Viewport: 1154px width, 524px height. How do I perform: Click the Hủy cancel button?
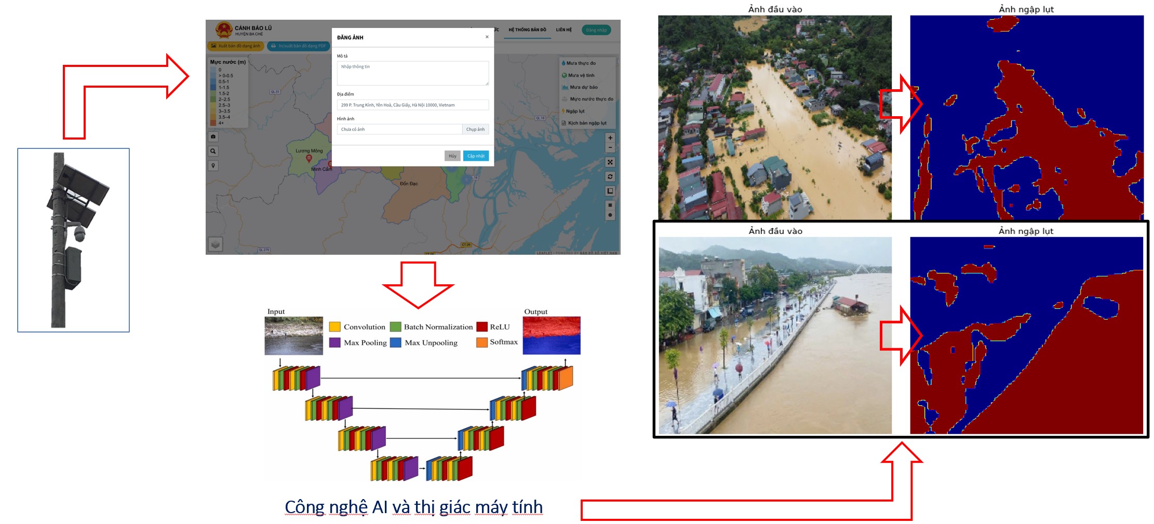coord(452,156)
